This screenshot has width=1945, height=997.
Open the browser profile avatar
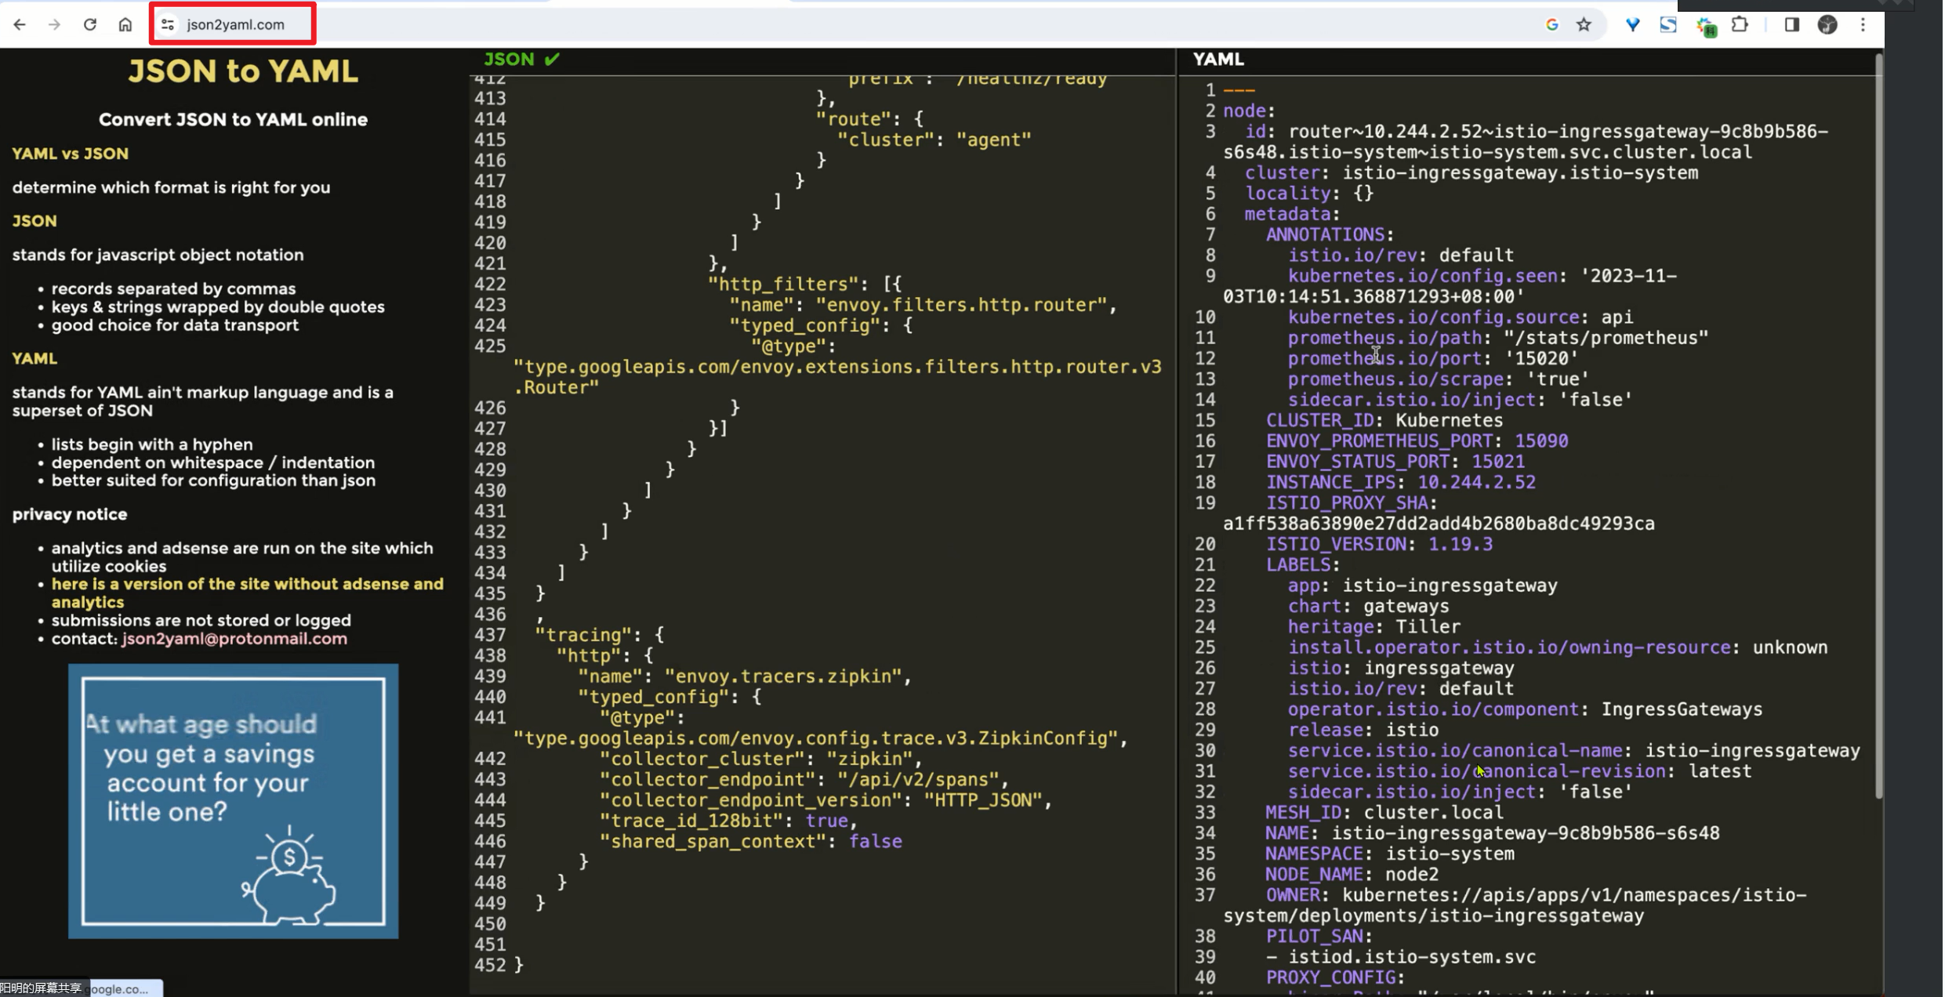pos(1827,24)
